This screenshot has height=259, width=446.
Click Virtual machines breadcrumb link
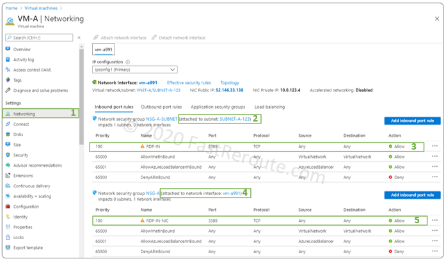click(x=41, y=8)
